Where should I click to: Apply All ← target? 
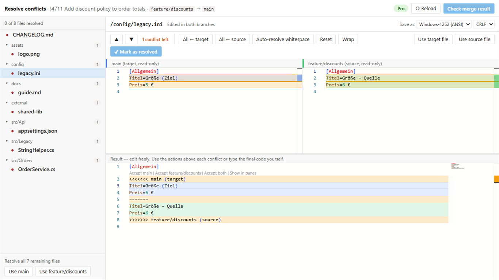click(x=196, y=39)
